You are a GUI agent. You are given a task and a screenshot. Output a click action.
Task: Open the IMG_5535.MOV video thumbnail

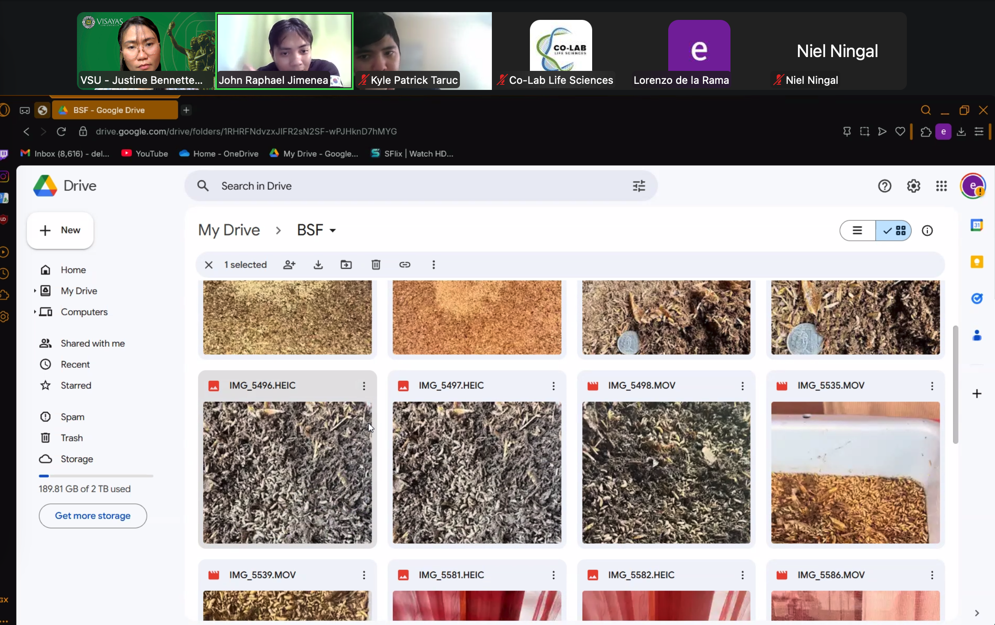coord(855,472)
